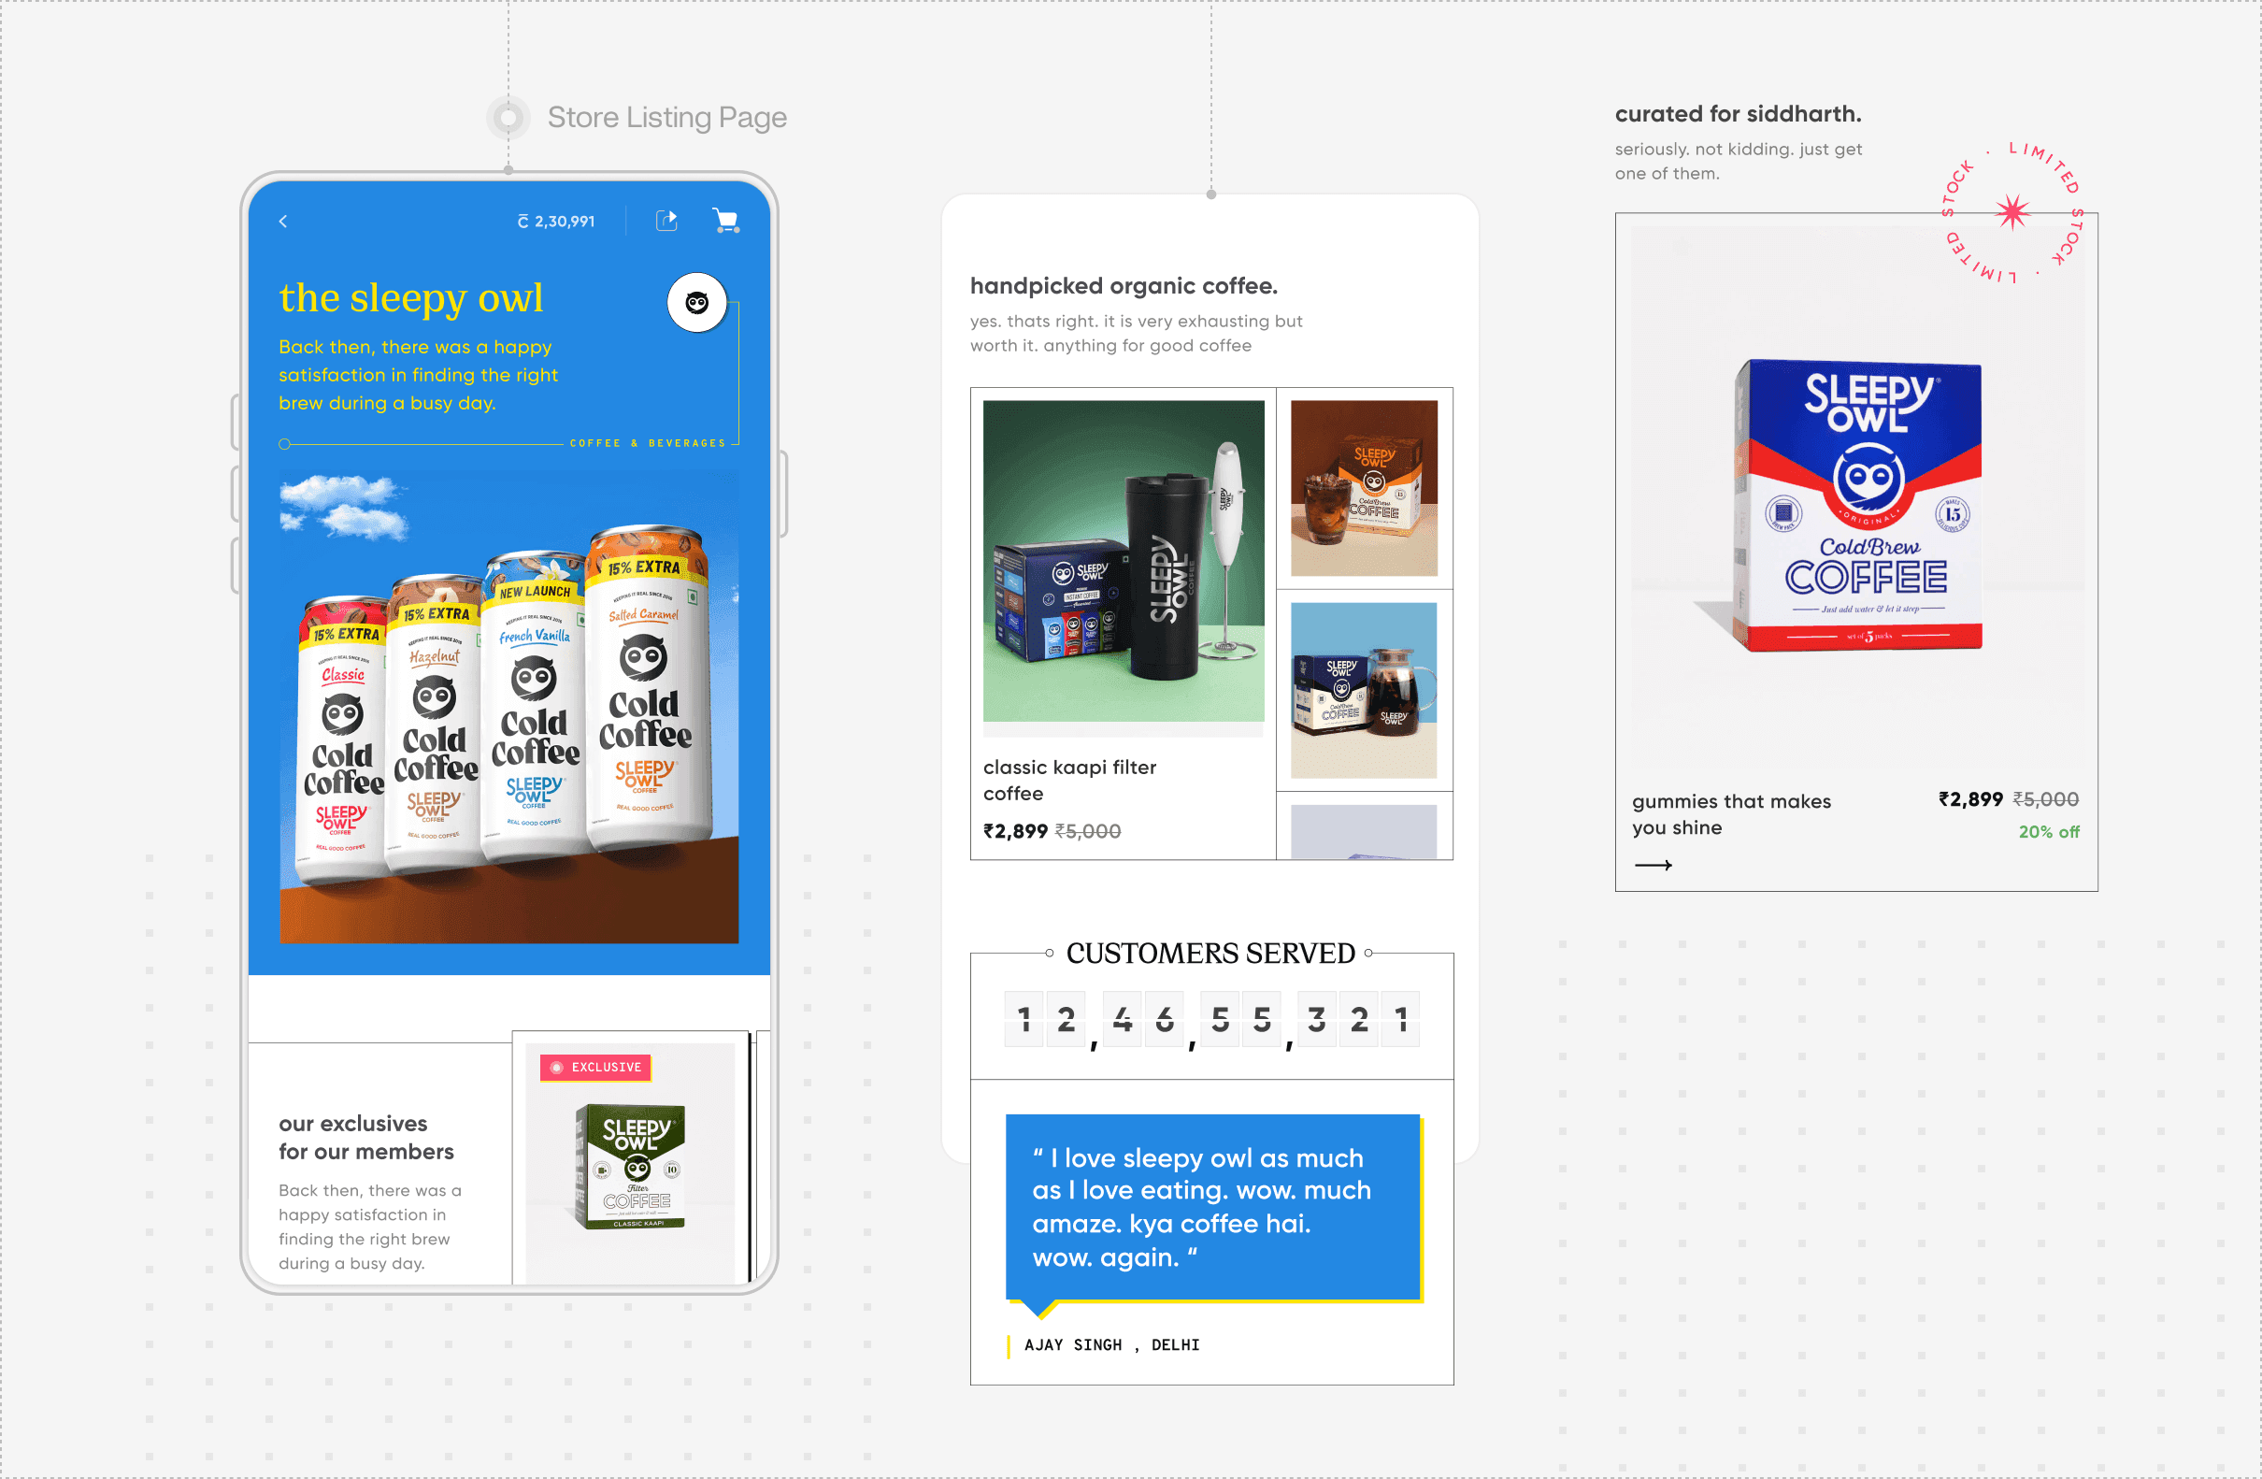Click the share icon in phone header
The image size is (2262, 1479).
click(667, 221)
